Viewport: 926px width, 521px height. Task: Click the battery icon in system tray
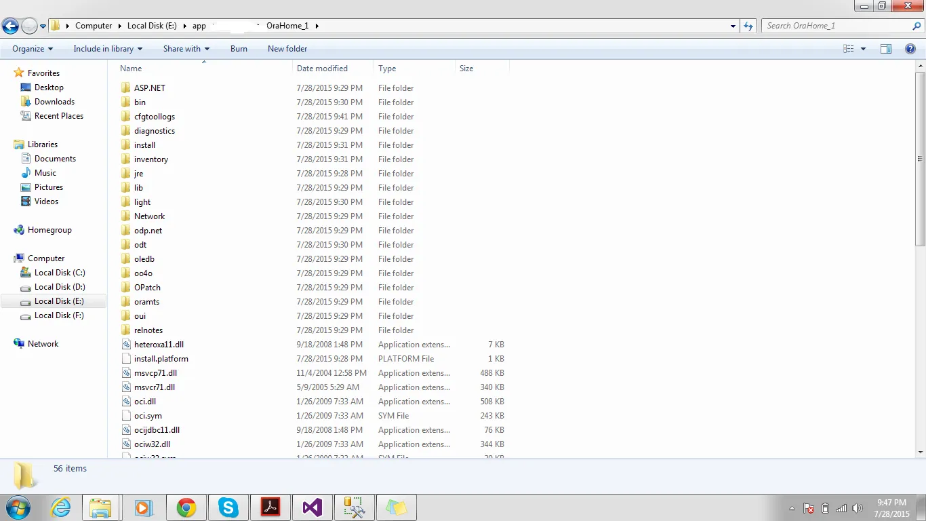(x=825, y=508)
